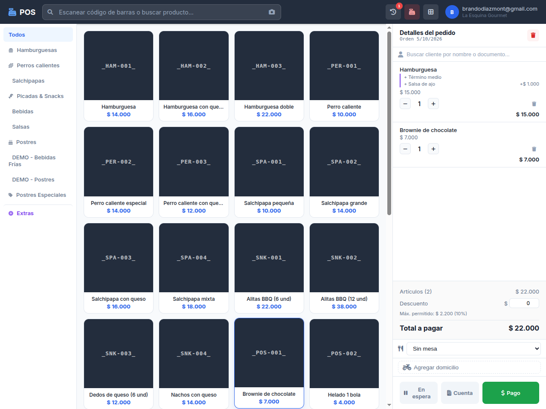Click the camera barcode scan icon
The height and width of the screenshot is (409, 546).
point(272,12)
